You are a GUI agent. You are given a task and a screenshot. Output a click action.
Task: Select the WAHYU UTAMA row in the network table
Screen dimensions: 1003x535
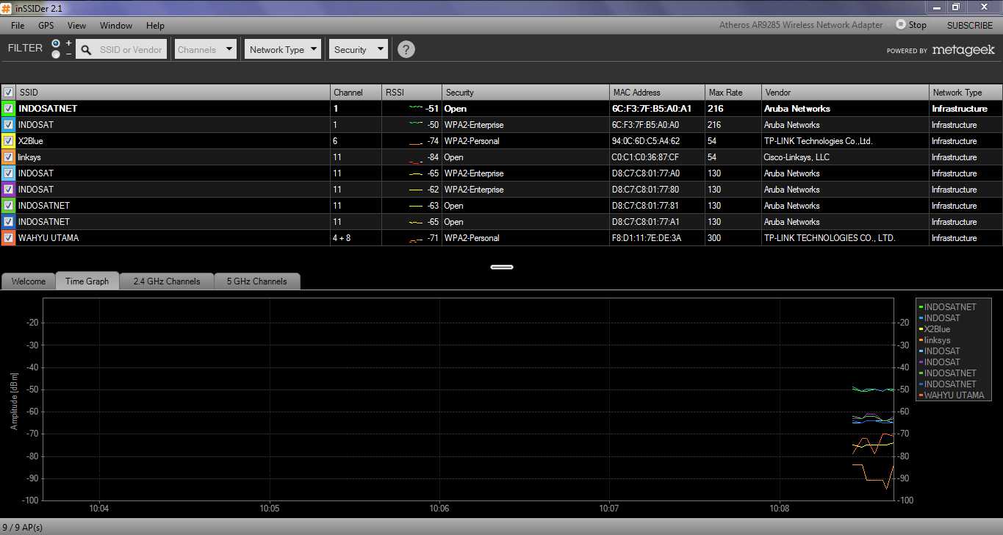[501, 238]
